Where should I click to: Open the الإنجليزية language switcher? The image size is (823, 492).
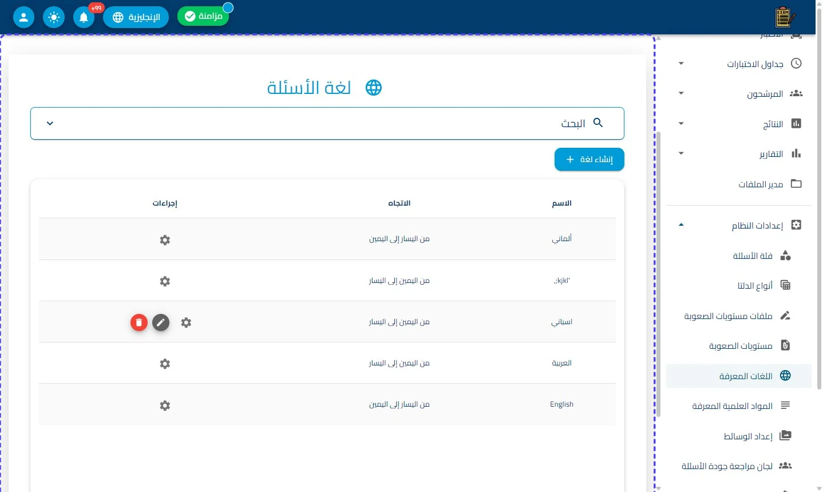136,17
